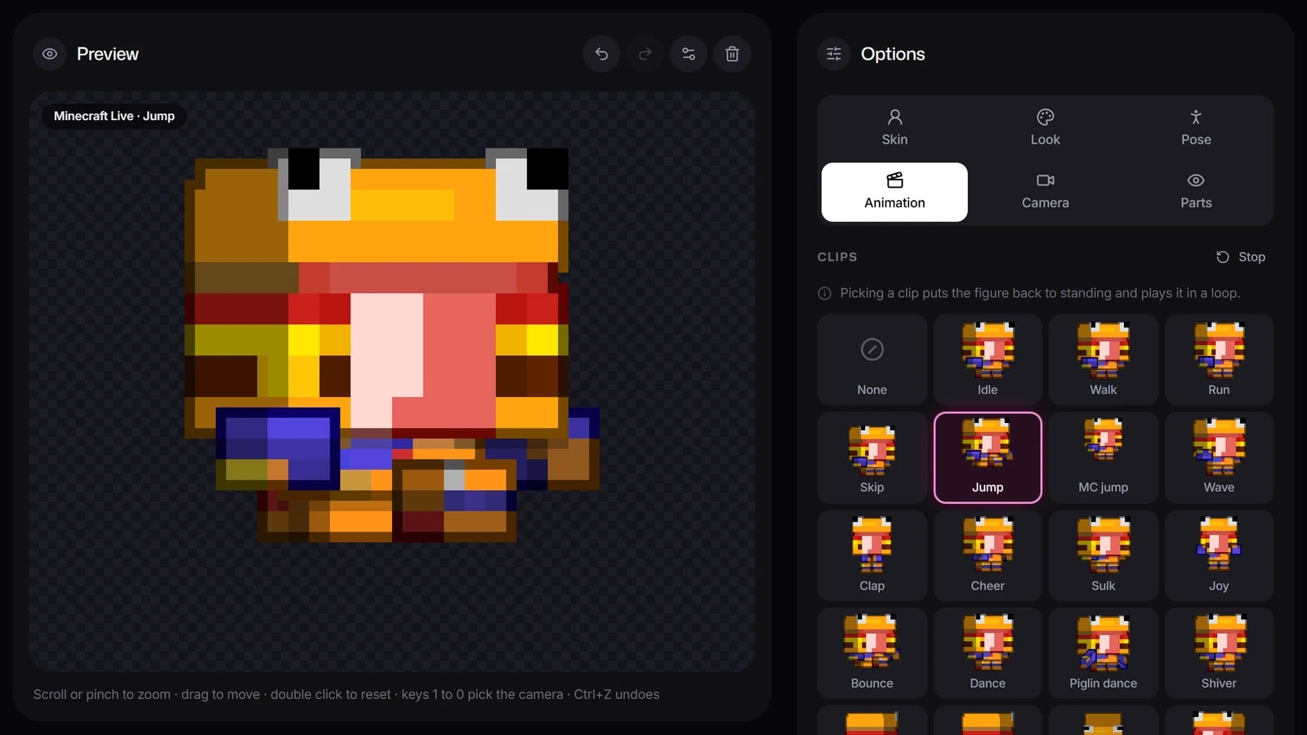
Task: Choose the Dance animation clip
Action: [x=988, y=653]
